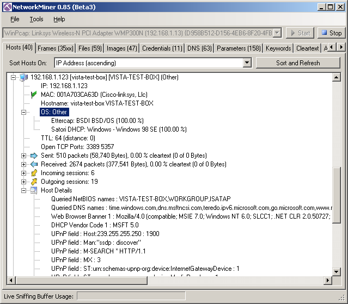The height and width of the screenshot is (304, 348).
Task: Select the UPnP field : Man:"ssdp : discover" row
Action: pyautogui.click(x=96, y=243)
